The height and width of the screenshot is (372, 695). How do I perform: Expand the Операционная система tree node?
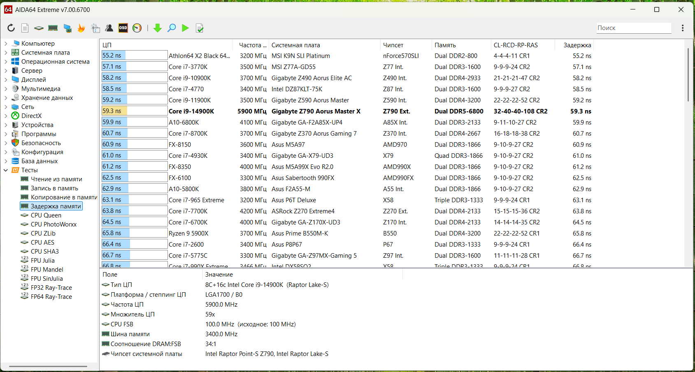[x=6, y=62]
